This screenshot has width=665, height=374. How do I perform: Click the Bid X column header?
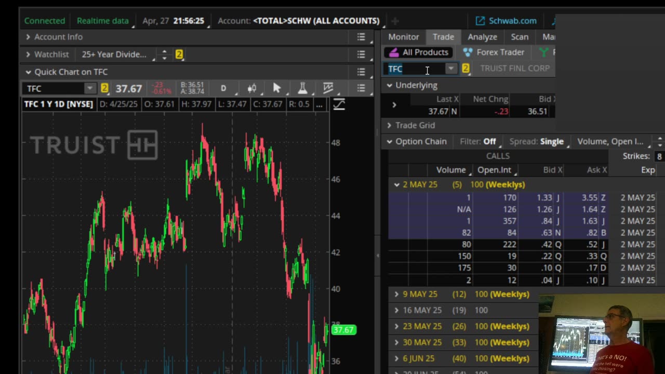[x=552, y=170]
